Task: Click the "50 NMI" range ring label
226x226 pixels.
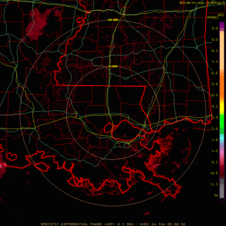Action: click(113, 66)
